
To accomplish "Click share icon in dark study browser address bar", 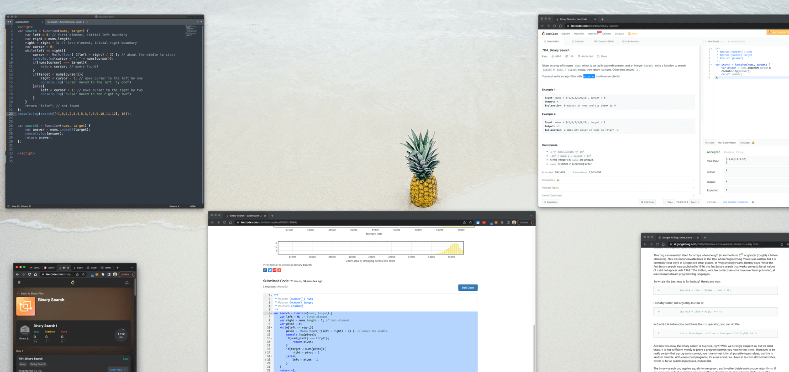I will [x=77, y=274].
